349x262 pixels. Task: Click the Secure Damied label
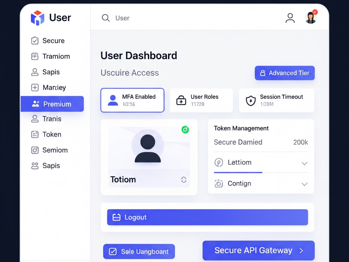(238, 142)
